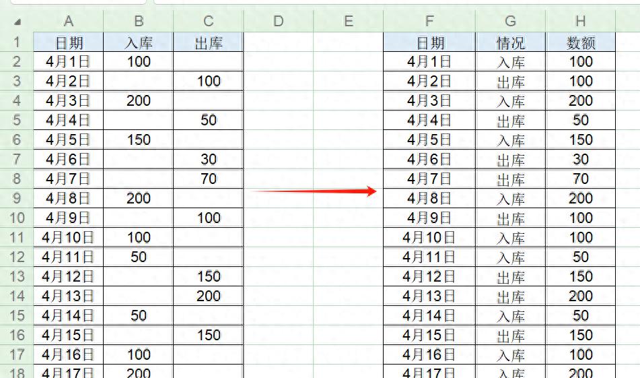Select column D header
This screenshot has height=378, width=640.
pos(279,21)
